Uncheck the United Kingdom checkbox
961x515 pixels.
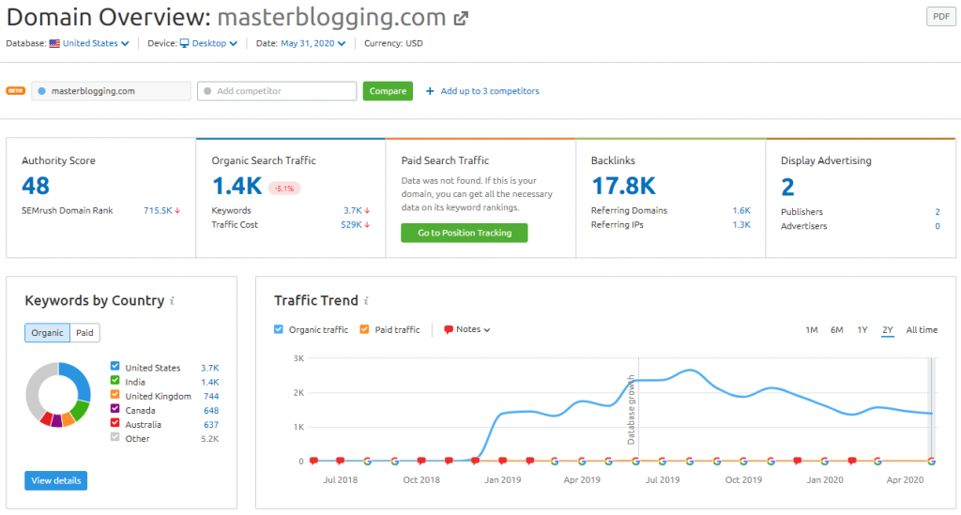[114, 394]
